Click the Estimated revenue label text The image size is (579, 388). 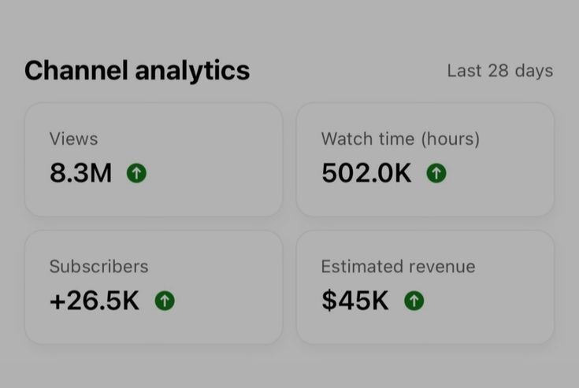398,266
